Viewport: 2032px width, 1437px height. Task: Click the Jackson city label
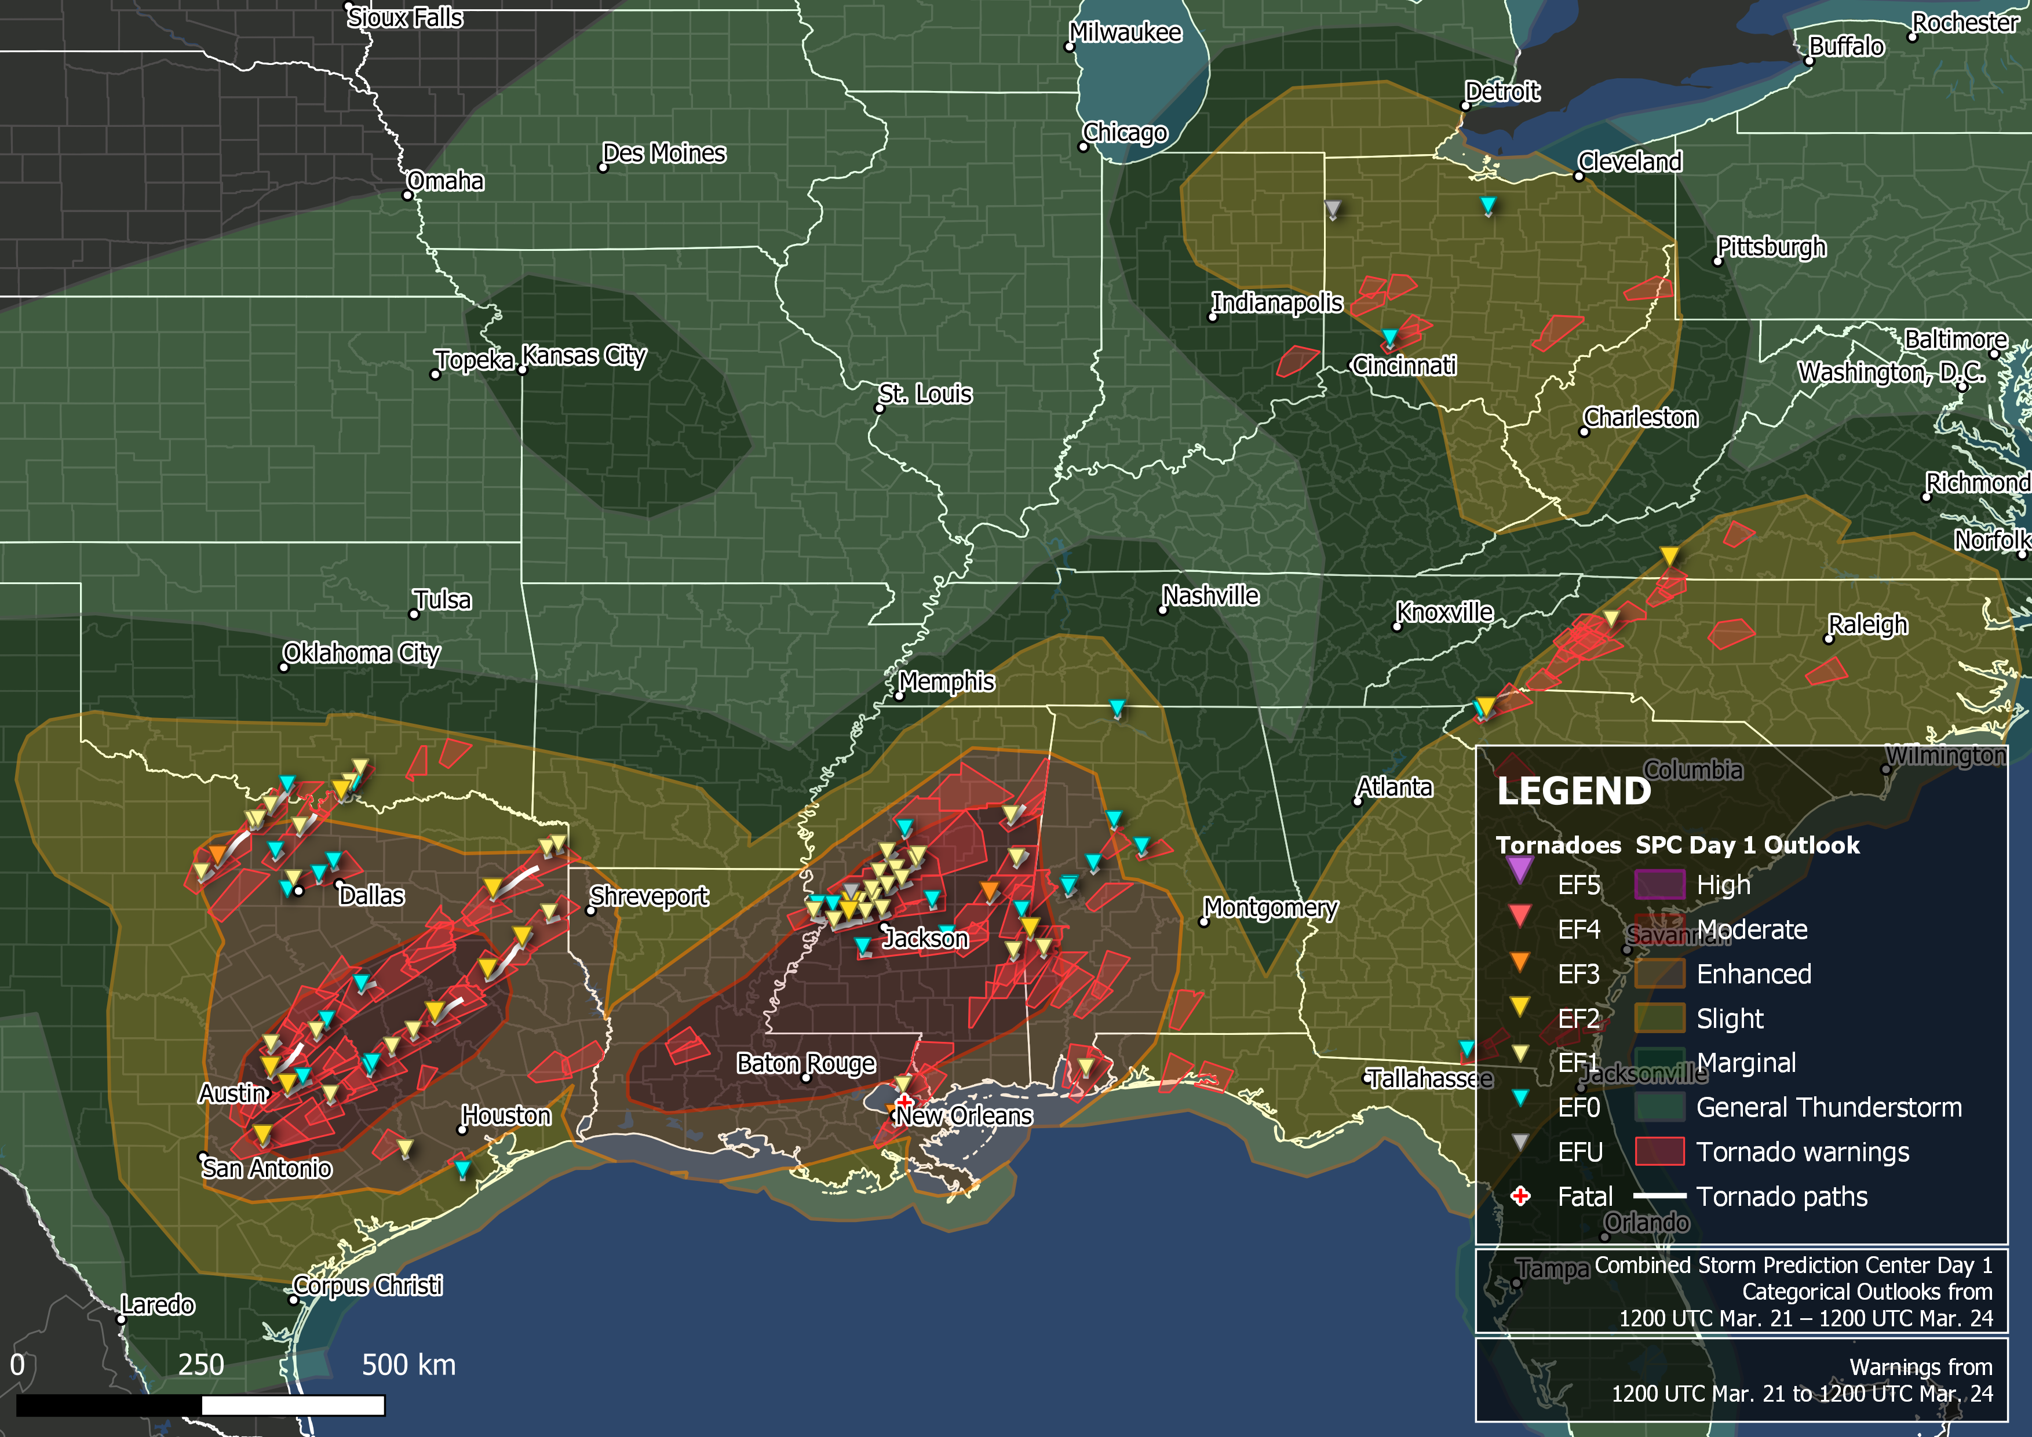(926, 938)
